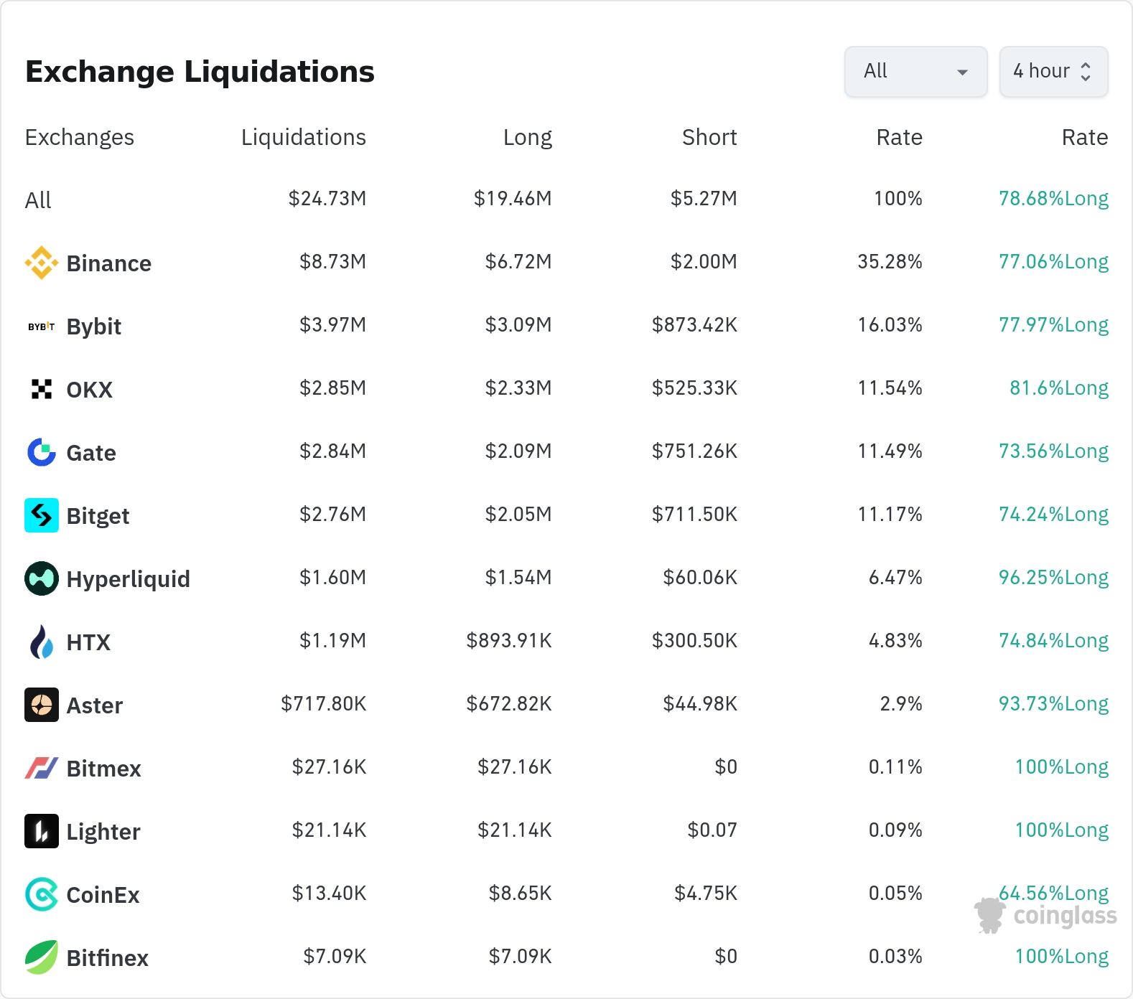Sort by Liquidations column header
The image size is (1133, 999).
click(303, 137)
